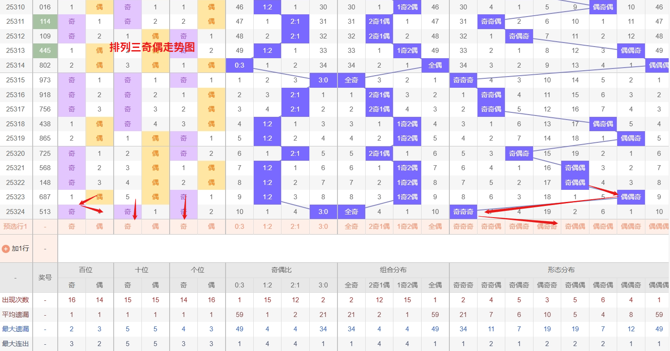Pick 奇偶奇 in the 预选行1 row
670x351 pixels.
[x=519, y=227]
